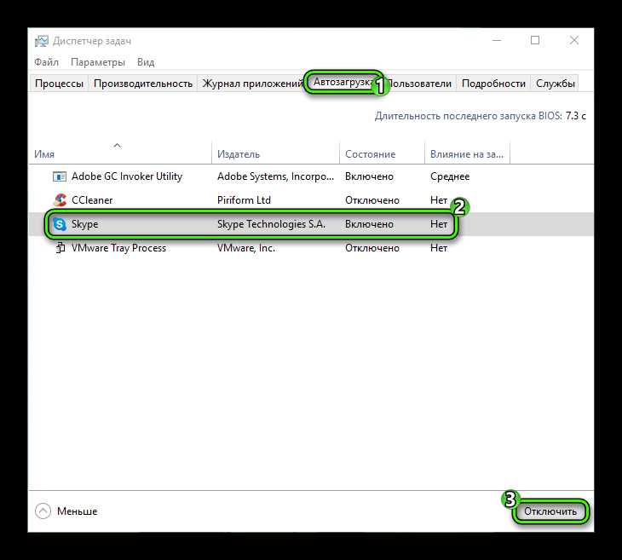The width and height of the screenshot is (622, 560).
Task: Click the Skype logo icon
Action: point(60,224)
